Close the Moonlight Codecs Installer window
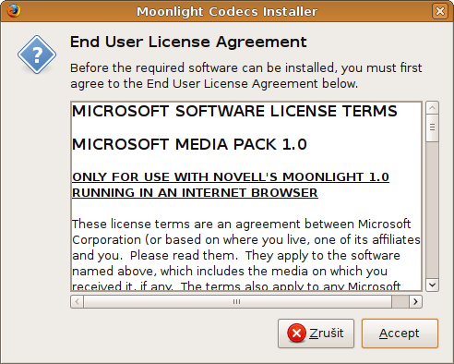This screenshot has height=364, width=454. [x=440, y=11]
